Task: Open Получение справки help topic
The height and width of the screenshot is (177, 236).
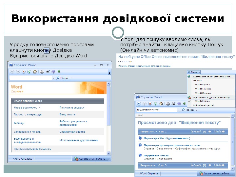Action: point(72,108)
